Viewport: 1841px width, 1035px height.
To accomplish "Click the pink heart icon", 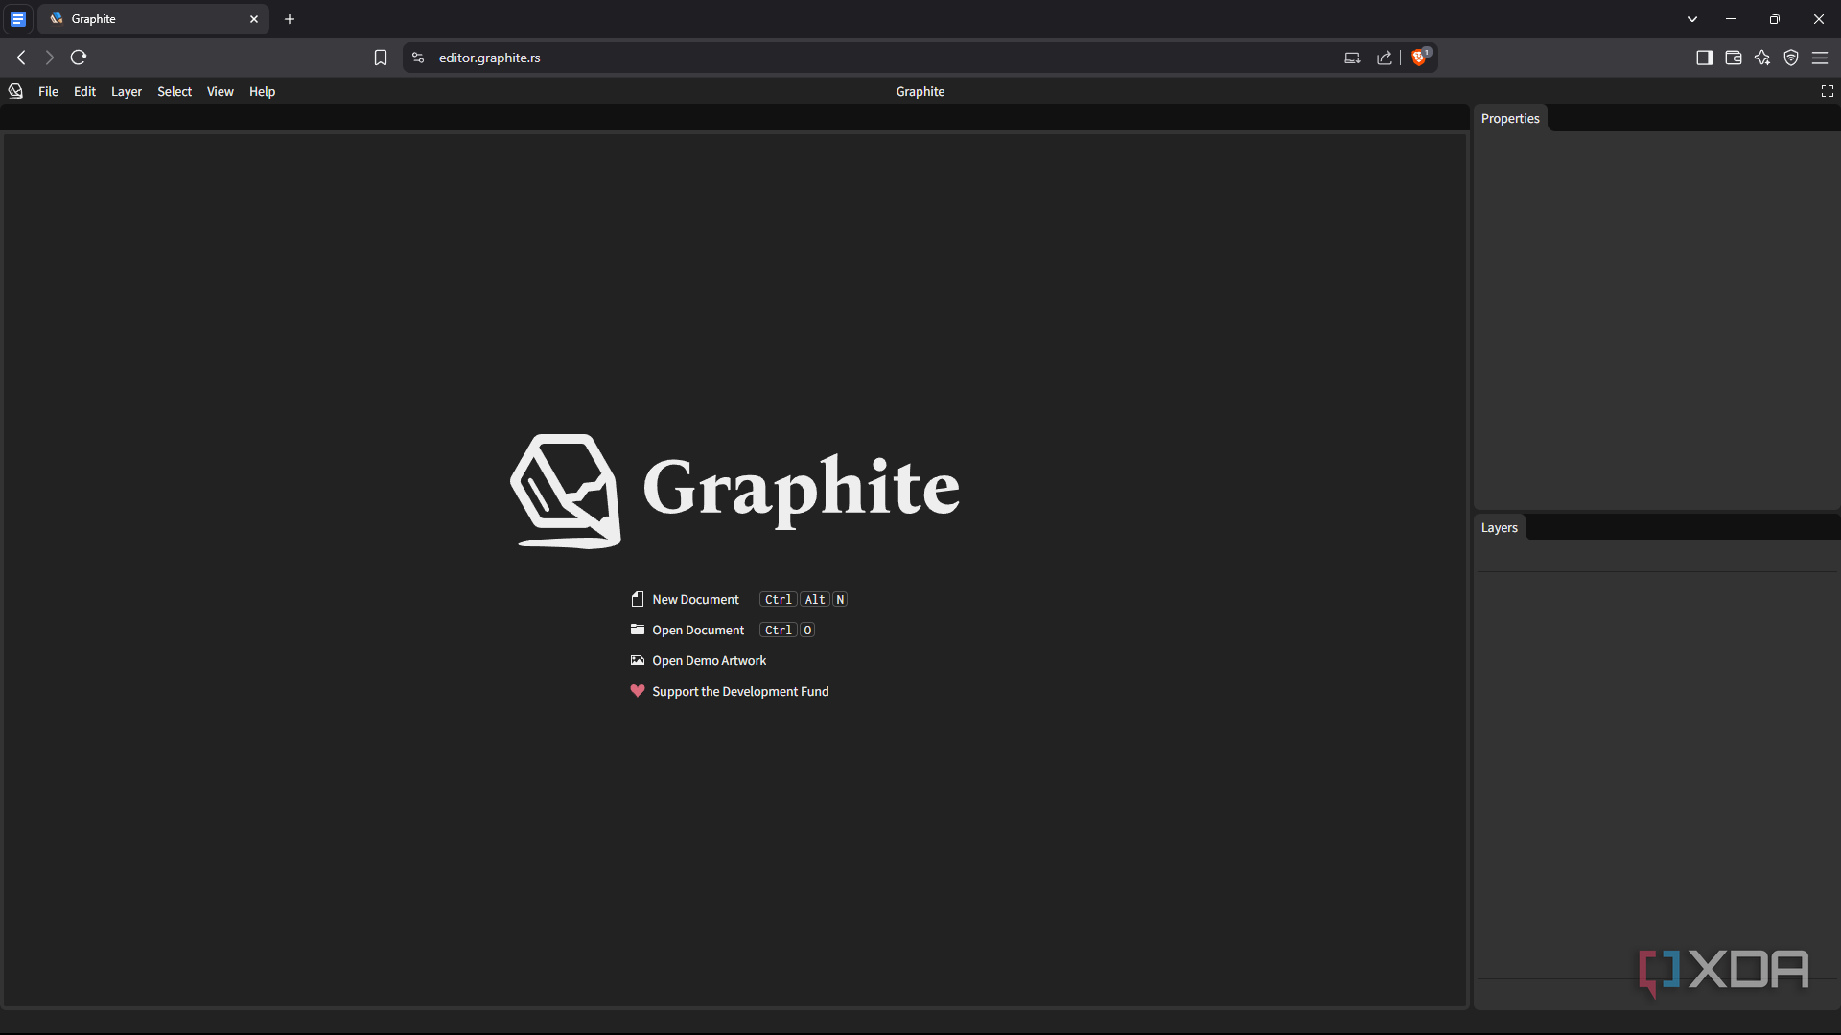I will point(638,691).
